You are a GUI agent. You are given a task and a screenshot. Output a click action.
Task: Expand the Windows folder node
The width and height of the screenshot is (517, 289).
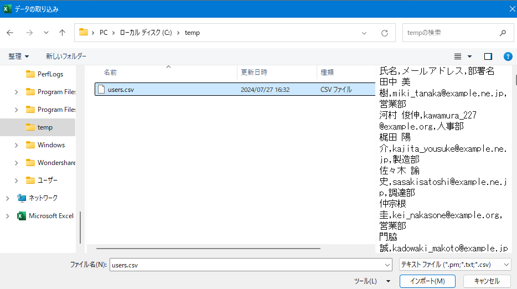tap(16, 145)
